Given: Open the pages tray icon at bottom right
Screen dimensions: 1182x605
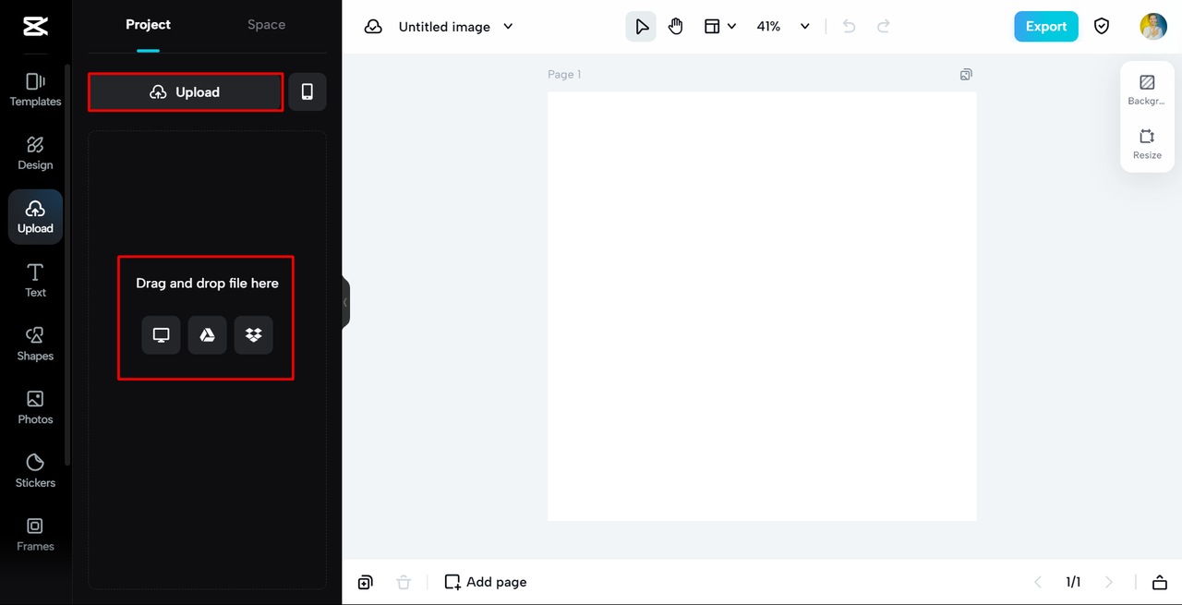Looking at the screenshot, I should tap(1160, 582).
